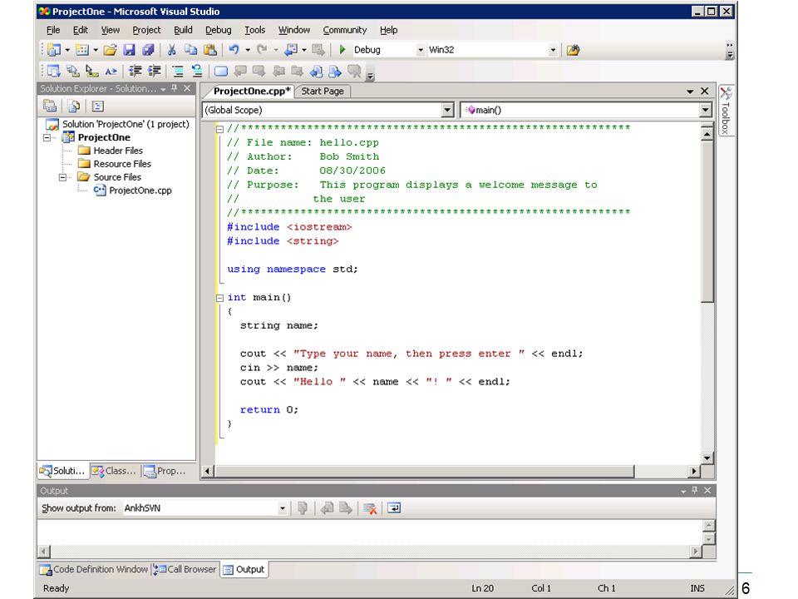Collapse the Source Files folder node

[x=62, y=177]
